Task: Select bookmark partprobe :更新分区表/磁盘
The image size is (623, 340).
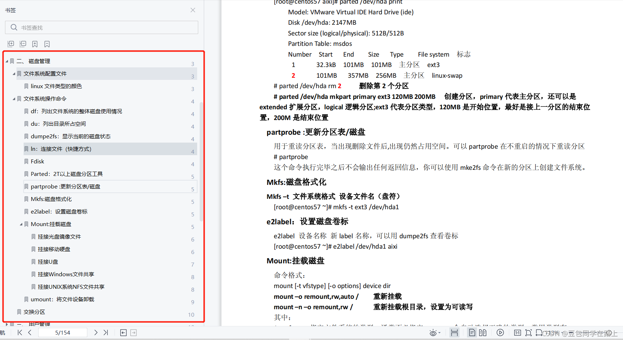Action: (110, 187)
